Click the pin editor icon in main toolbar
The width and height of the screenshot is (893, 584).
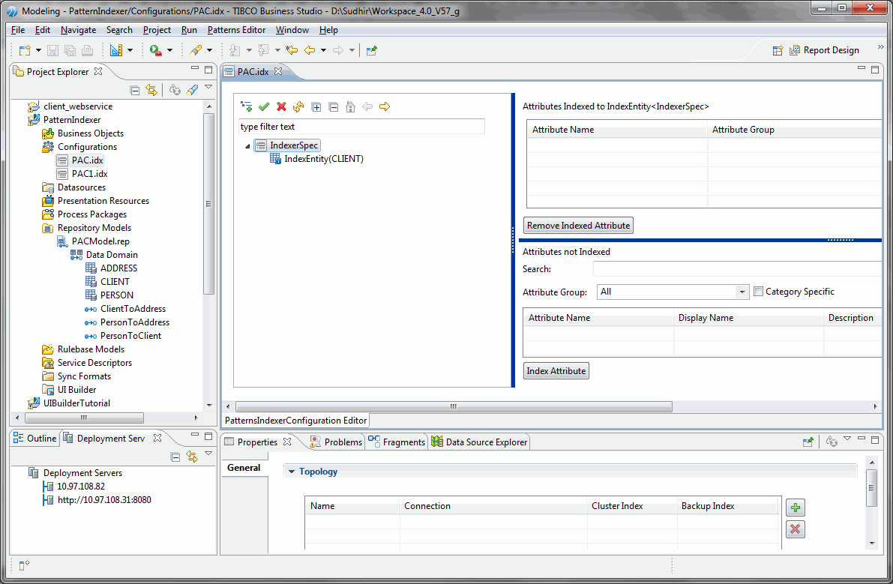tap(371, 51)
